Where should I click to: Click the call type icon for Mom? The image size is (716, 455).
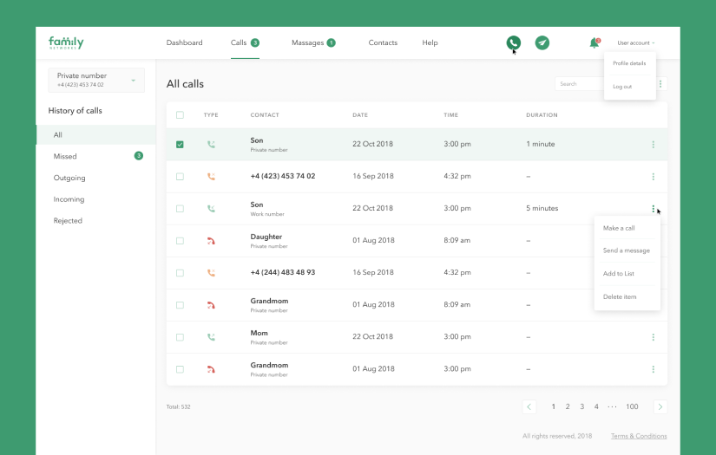211,337
